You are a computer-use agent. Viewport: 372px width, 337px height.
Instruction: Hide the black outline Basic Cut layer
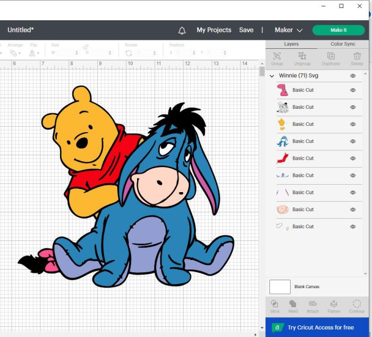353,107
